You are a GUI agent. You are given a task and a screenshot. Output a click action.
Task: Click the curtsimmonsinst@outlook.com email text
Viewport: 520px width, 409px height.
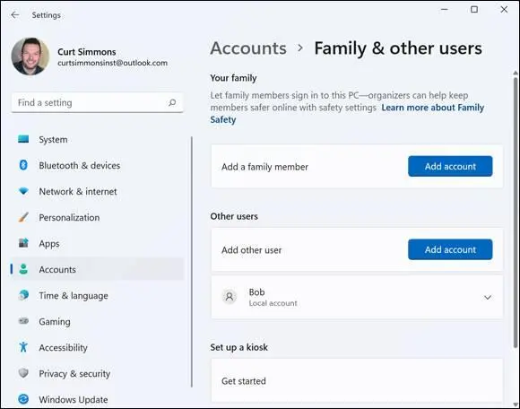[x=112, y=63]
